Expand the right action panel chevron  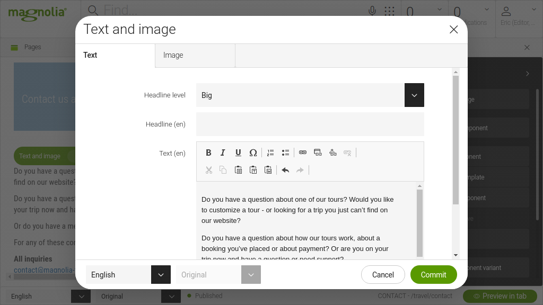[528, 74]
